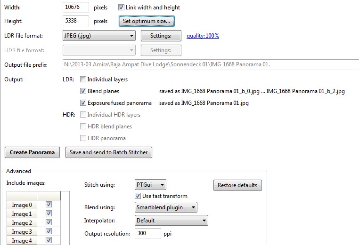Focus the Output resolution ppi field
Image resolution: width=359 pixels, height=245 pixels.
(x=147, y=234)
